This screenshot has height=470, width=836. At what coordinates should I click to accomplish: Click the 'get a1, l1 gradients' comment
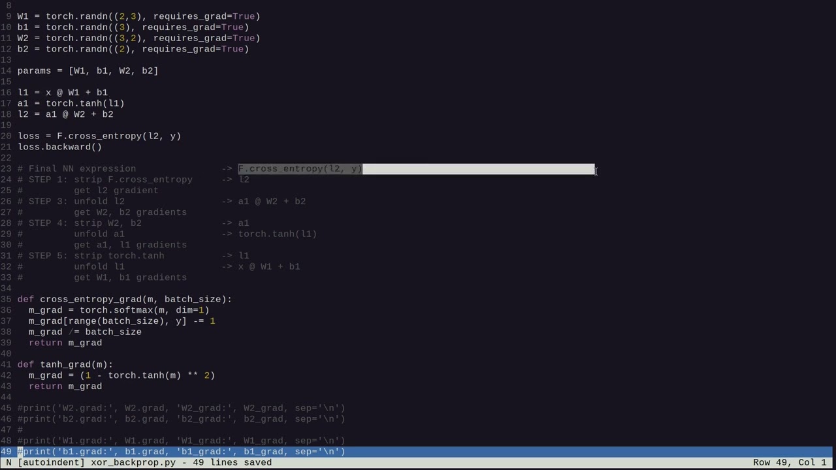(131, 245)
